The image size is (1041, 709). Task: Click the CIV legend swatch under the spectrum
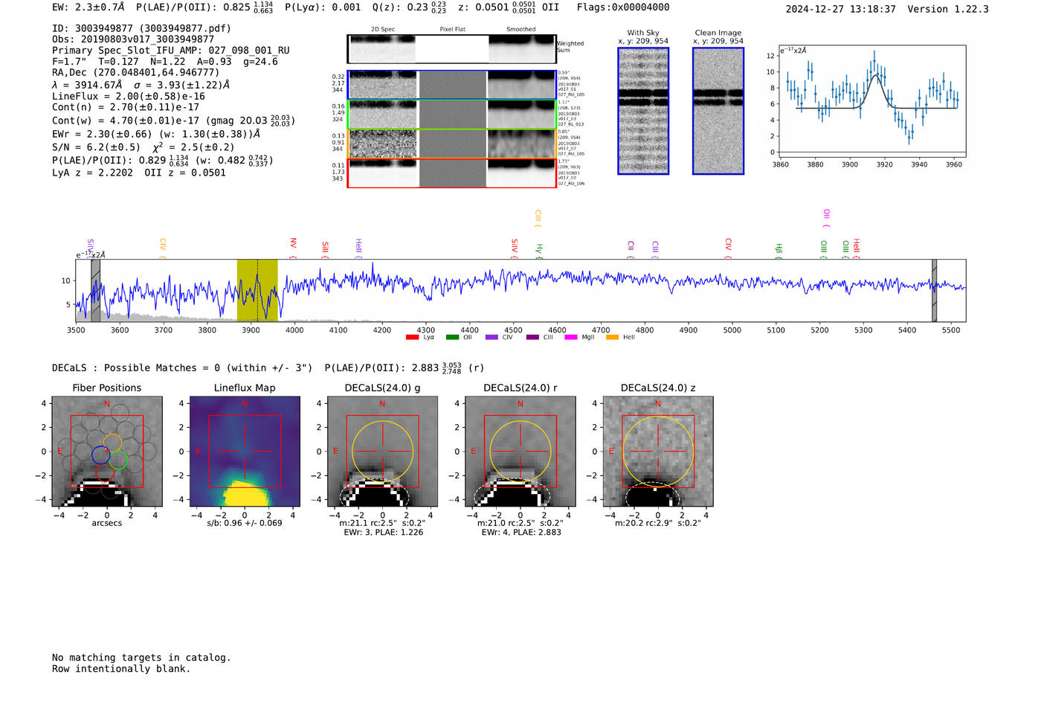[x=492, y=338]
